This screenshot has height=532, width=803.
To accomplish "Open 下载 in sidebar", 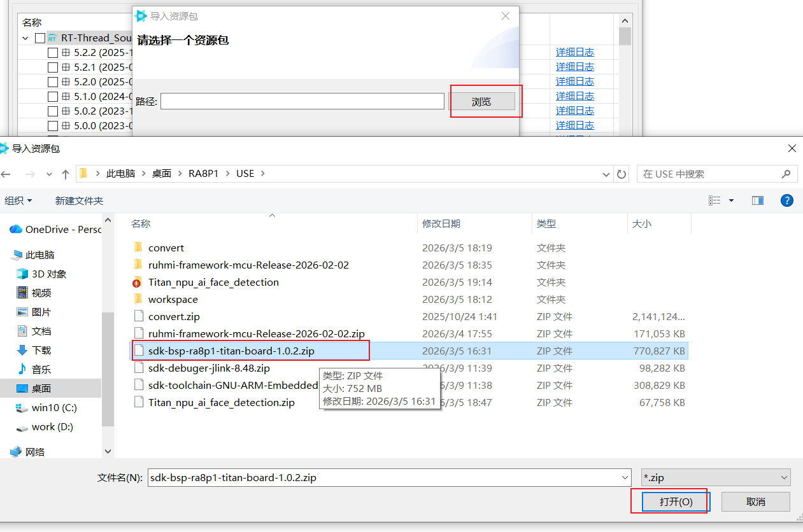I will (34, 350).
